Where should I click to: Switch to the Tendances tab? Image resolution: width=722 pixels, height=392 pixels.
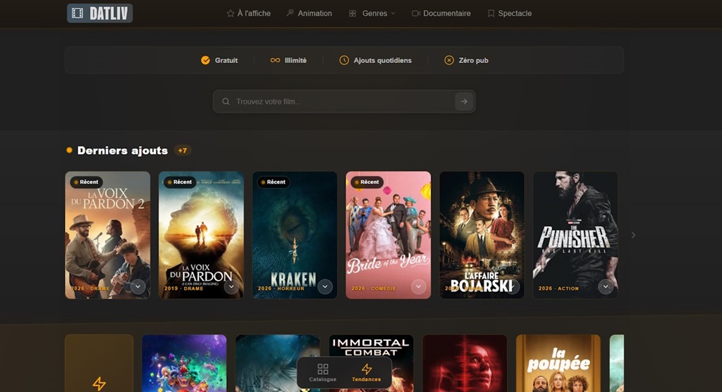[x=367, y=373]
